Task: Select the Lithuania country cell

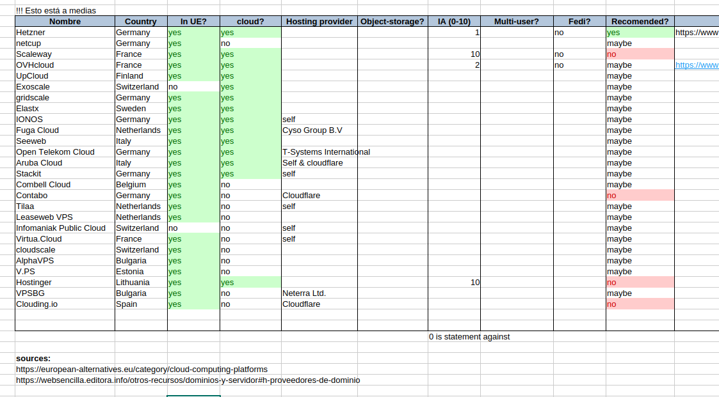Action: tap(141, 283)
